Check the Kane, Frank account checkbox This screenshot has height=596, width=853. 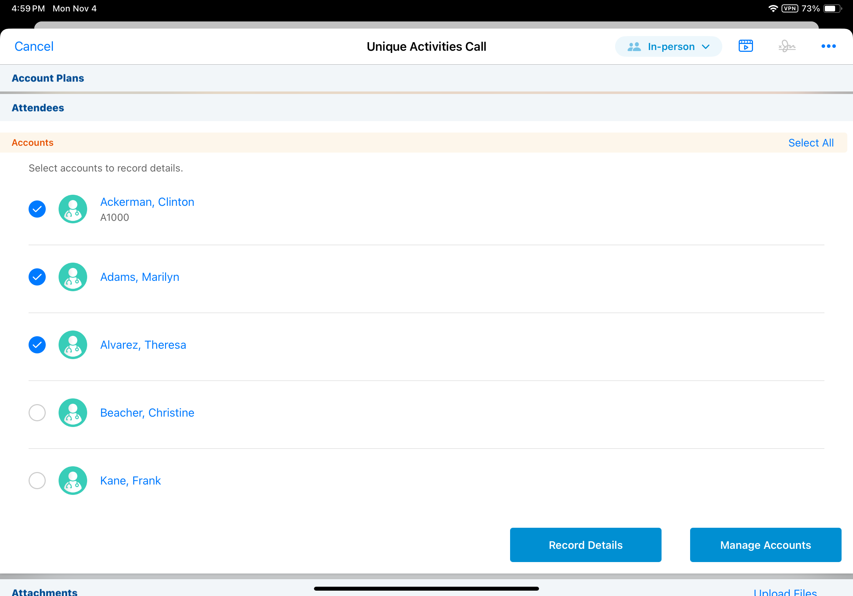(x=37, y=481)
